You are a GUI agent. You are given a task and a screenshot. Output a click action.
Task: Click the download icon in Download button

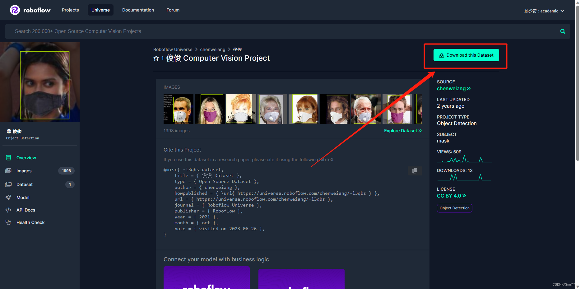click(442, 55)
